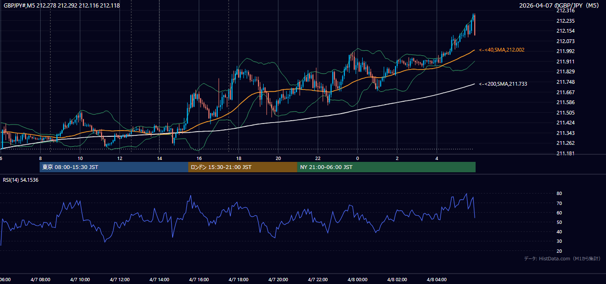Click the 4/7 08:00 time label
This screenshot has width=606, height=284.
[x=40, y=280]
